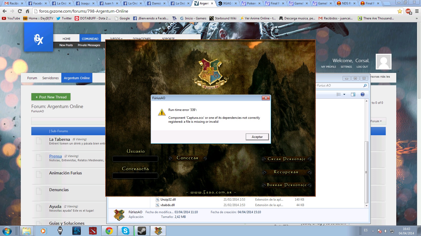Screen dimensions: 421x236
Task: Open Skype from the taskbar
Action: [125, 231]
